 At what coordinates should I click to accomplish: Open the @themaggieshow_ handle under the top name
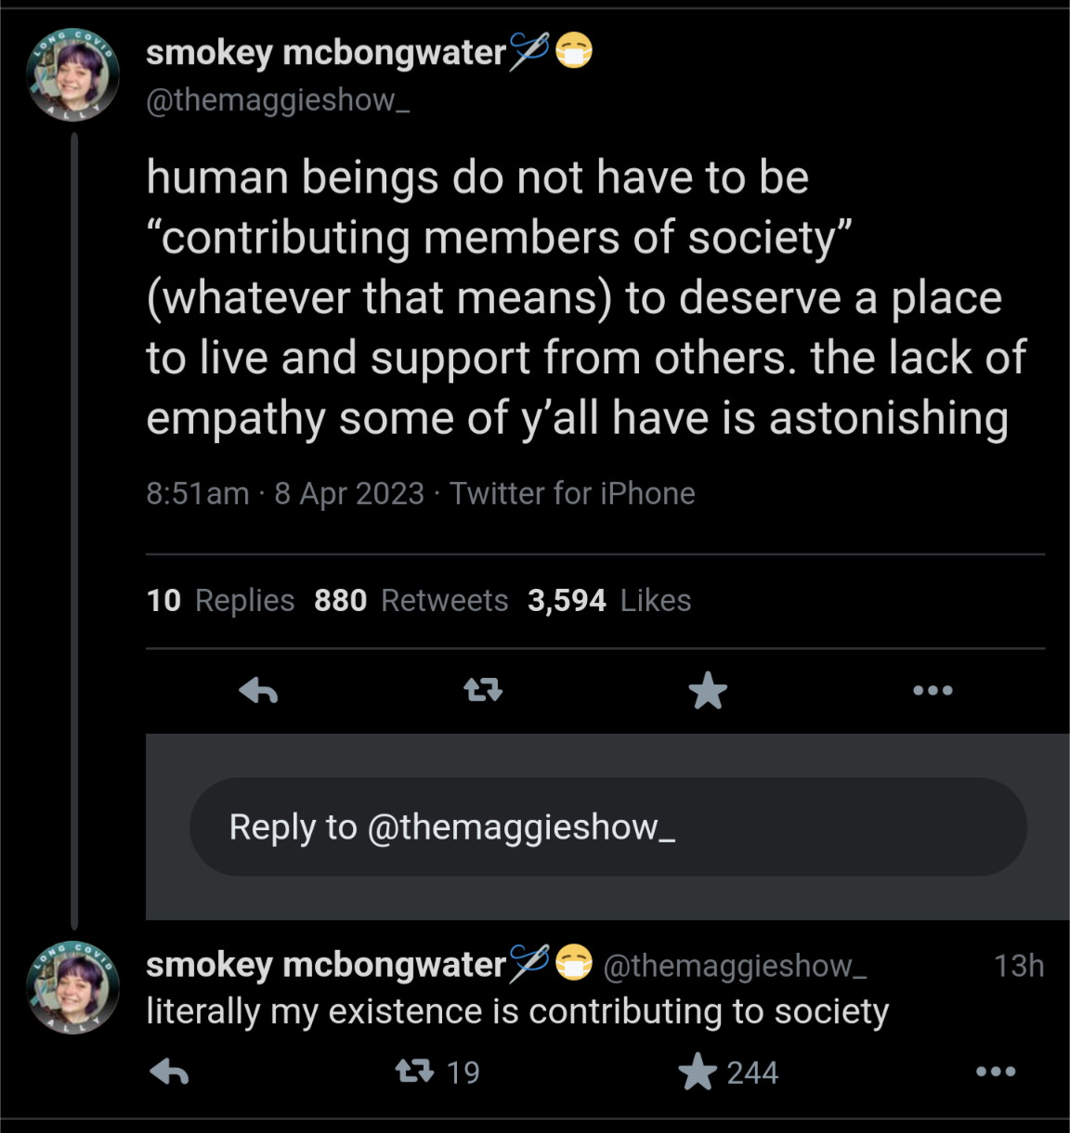(278, 100)
